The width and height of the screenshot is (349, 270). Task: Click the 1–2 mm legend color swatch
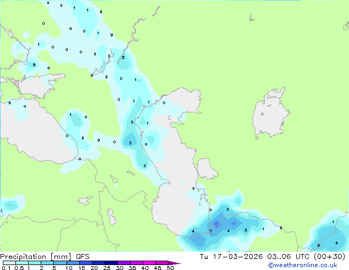tap(35, 263)
